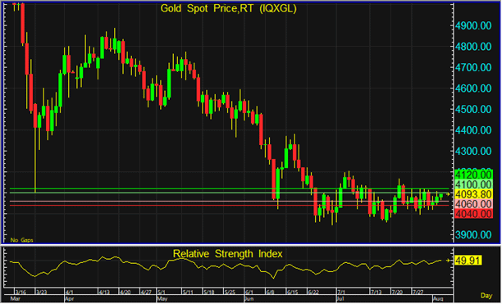Open the Day interval selector
502x304 pixels.
(486, 296)
